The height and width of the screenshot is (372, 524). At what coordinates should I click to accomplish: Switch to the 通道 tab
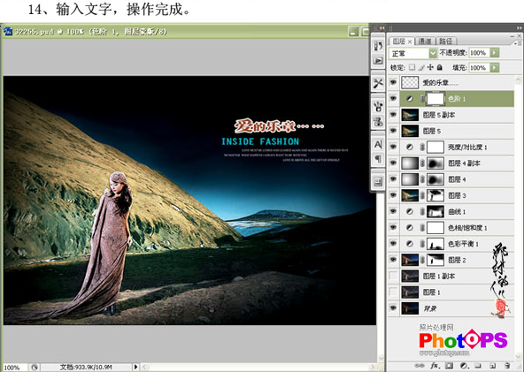(425, 41)
